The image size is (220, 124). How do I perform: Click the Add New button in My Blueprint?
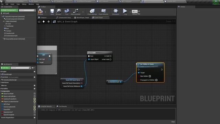(5, 68)
